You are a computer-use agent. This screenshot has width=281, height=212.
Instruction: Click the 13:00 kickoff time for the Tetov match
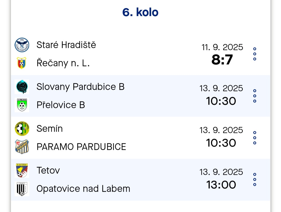tap(221, 185)
